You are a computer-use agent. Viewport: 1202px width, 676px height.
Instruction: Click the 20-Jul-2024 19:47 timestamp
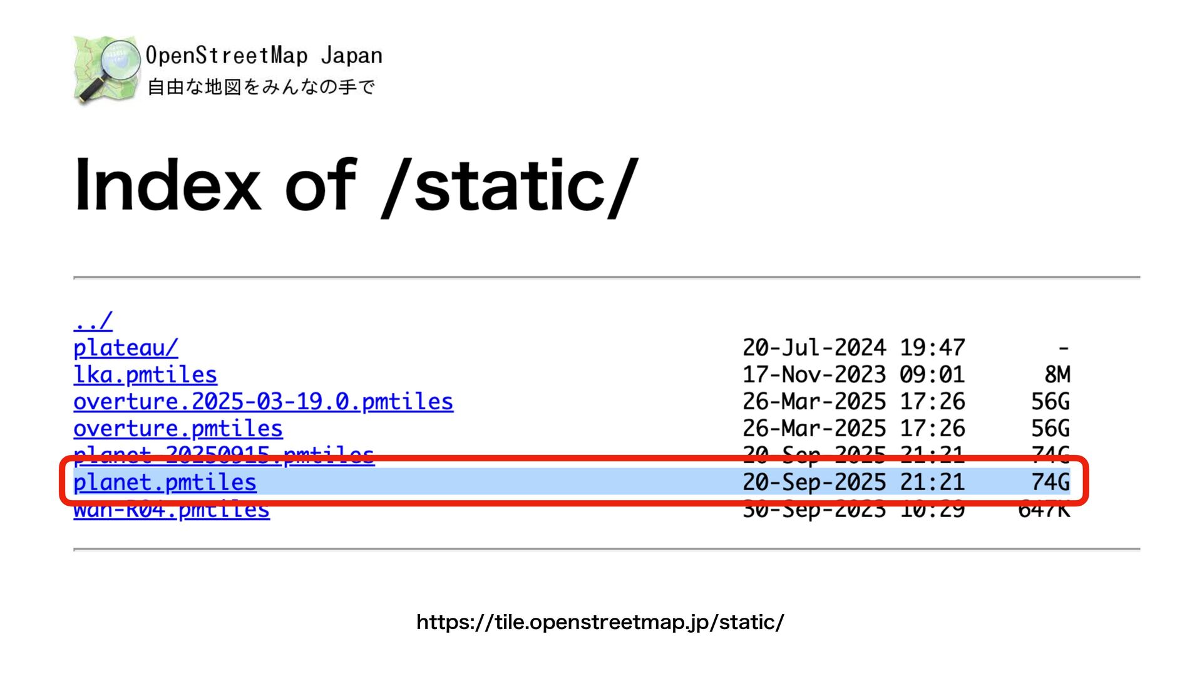pos(853,348)
